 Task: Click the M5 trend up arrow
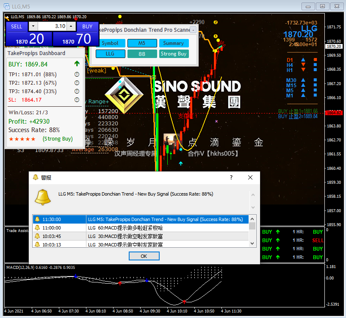pyautogui.click(x=303, y=90)
